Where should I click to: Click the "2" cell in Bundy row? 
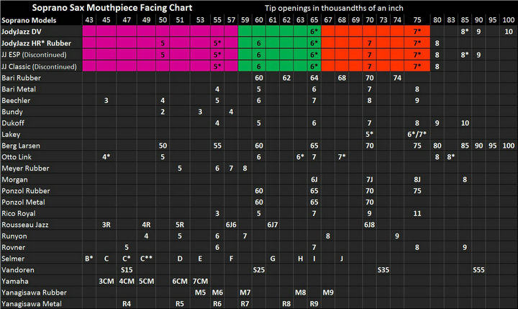point(163,112)
